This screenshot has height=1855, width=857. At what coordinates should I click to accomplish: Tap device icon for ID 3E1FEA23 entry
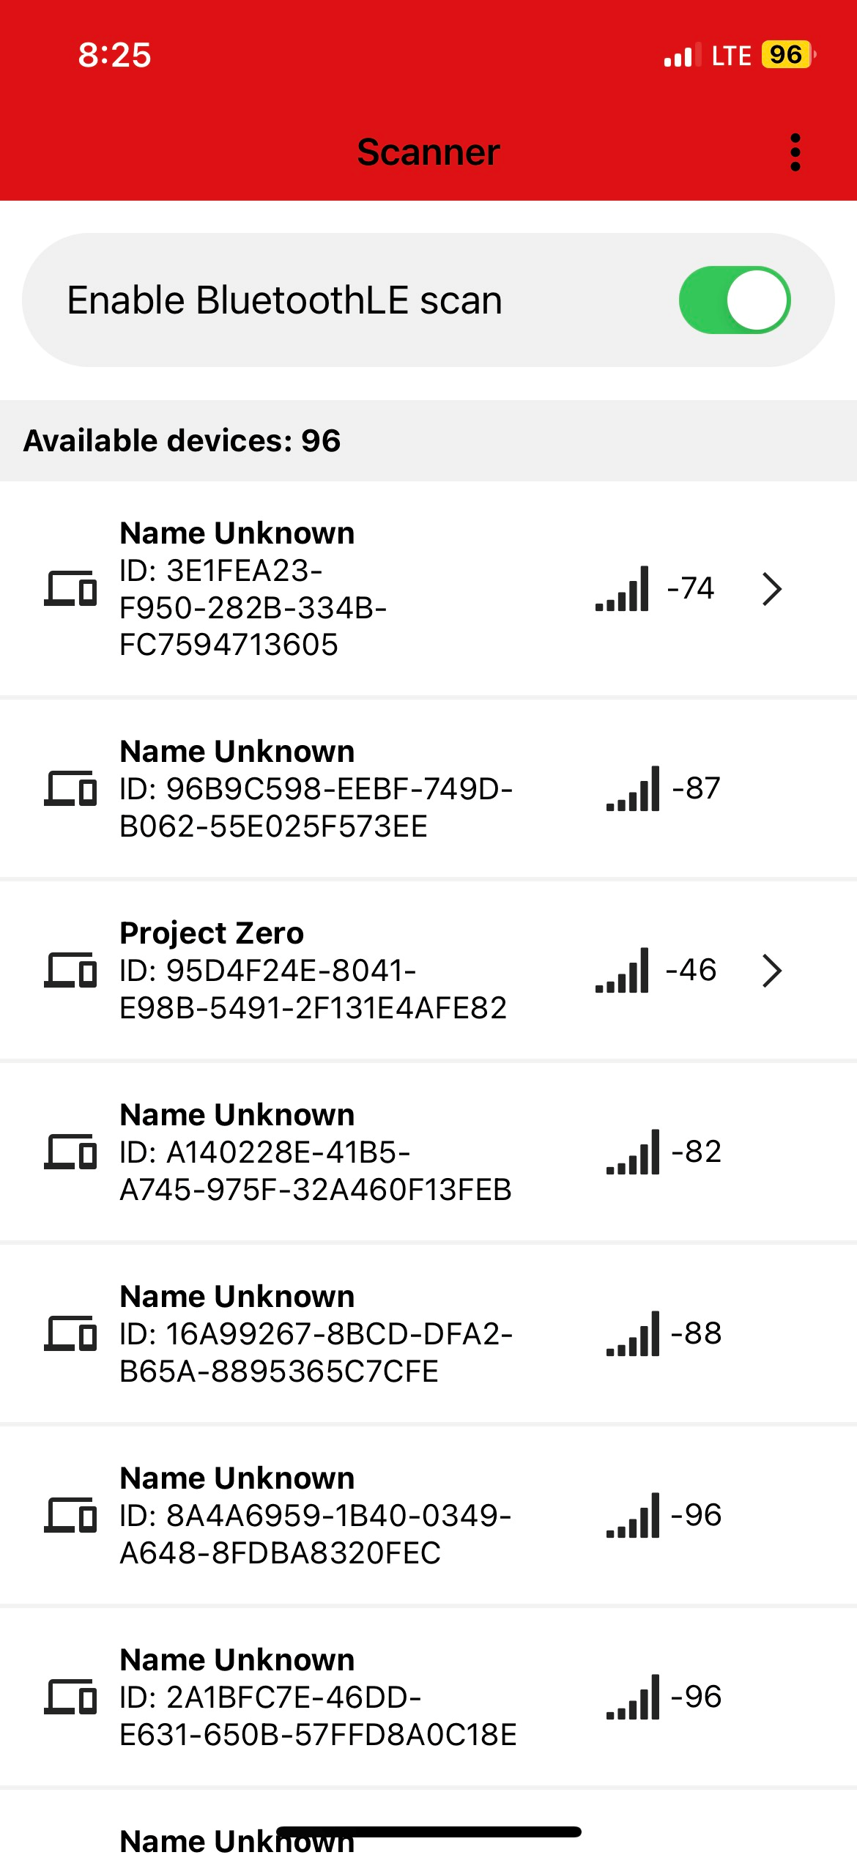[x=70, y=588]
